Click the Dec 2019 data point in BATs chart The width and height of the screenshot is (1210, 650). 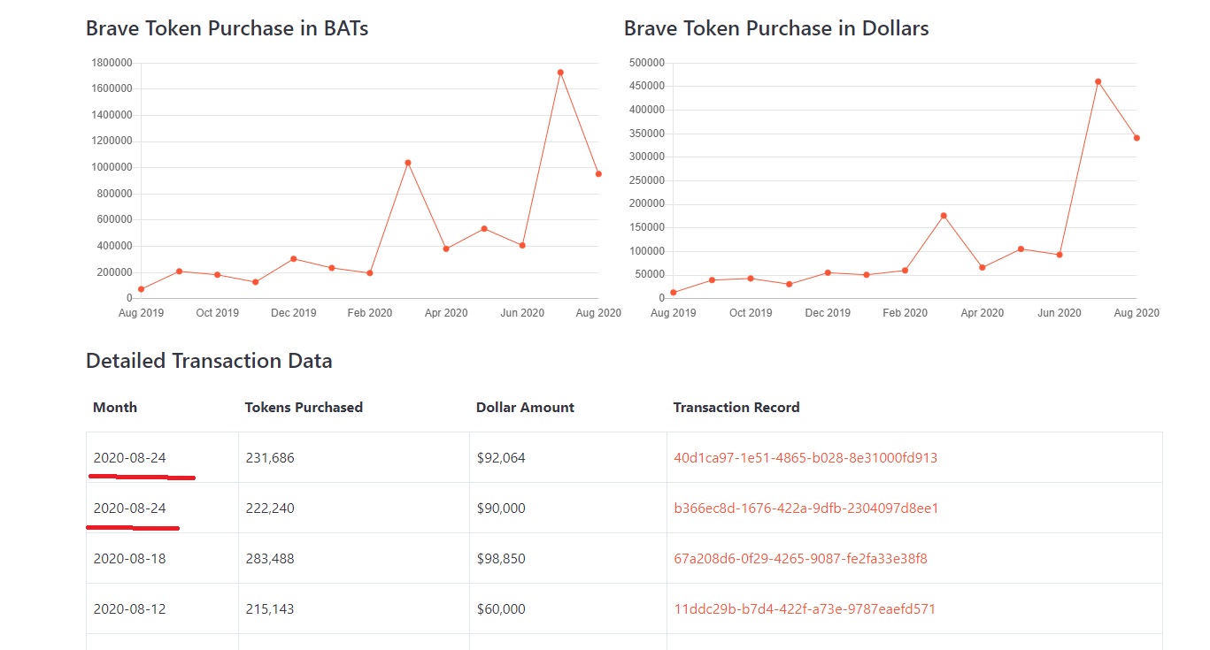tap(293, 259)
